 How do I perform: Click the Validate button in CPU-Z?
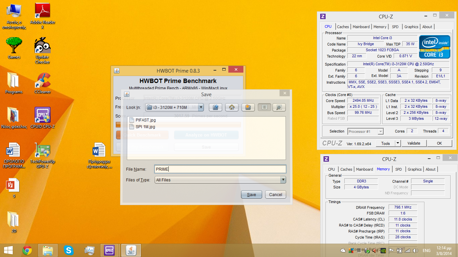pyautogui.click(x=414, y=143)
